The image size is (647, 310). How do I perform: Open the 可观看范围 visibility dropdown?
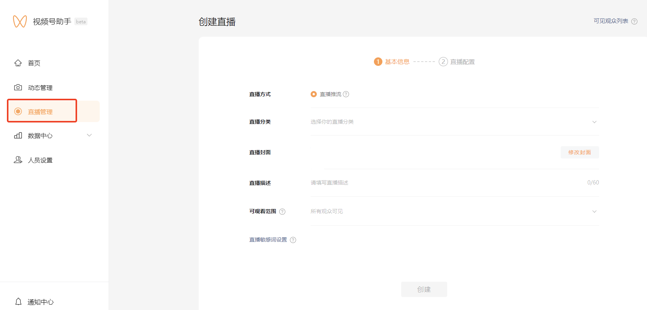(454, 212)
